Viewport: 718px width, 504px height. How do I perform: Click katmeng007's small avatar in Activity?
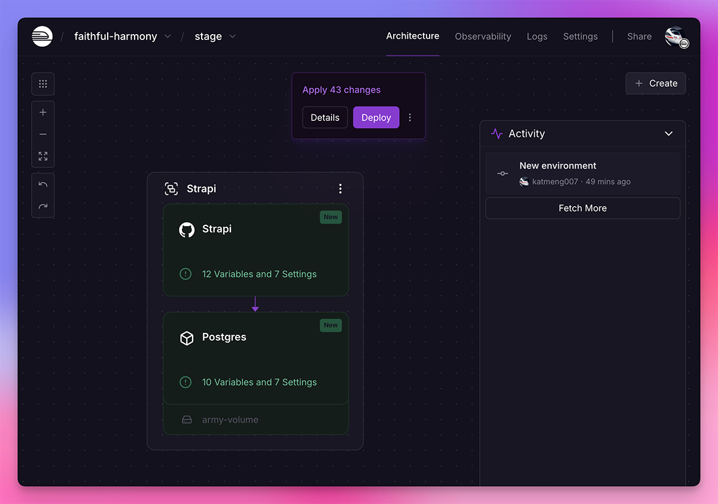pyautogui.click(x=524, y=182)
